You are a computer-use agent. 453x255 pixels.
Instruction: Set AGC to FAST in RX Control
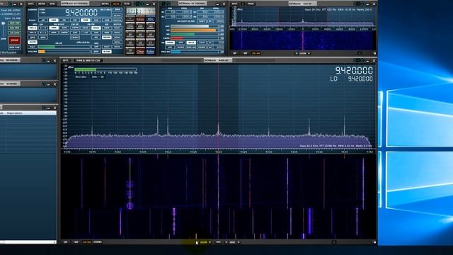[107, 47]
